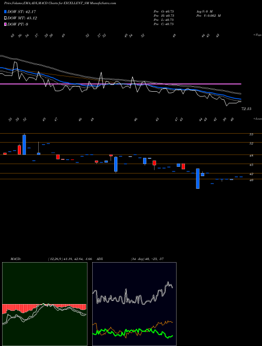Click the white DOW MT legend swatch
The image size is (262, 346).
(5, 18)
